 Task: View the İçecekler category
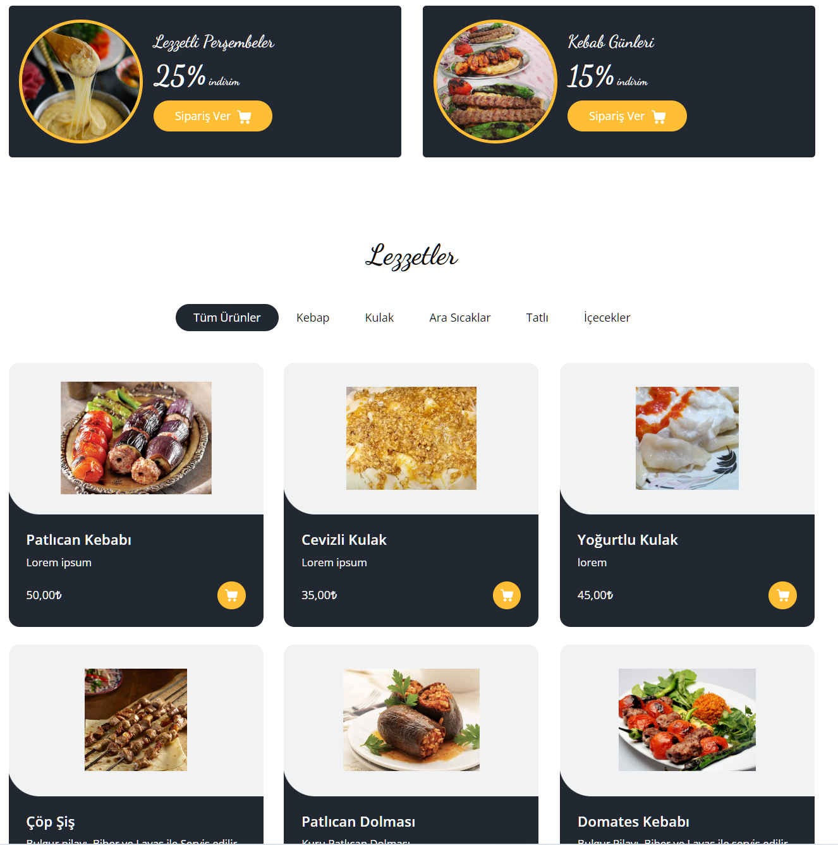(x=607, y=317)
